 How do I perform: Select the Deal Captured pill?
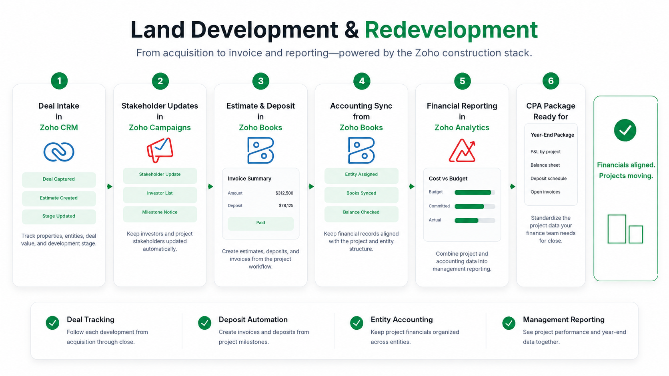(x=59, y=179)
